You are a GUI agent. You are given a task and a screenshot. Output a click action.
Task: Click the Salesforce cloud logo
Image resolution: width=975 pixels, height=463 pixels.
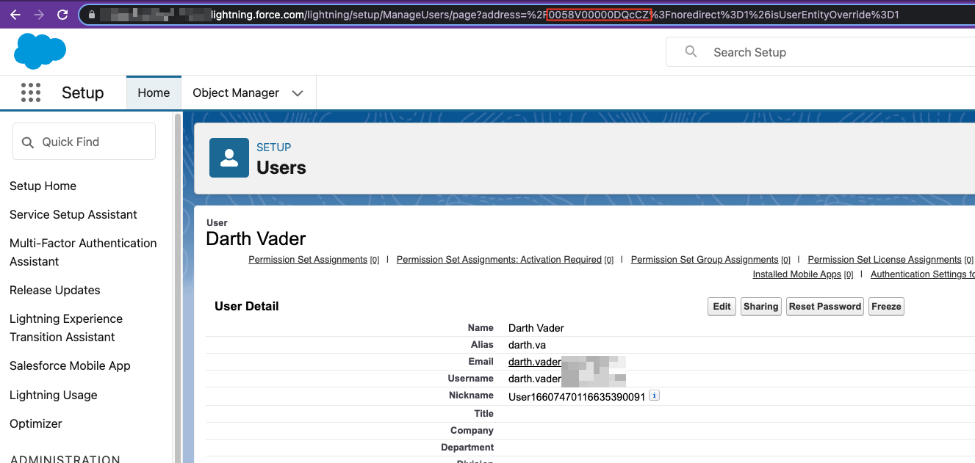click(x=40, y=51)
